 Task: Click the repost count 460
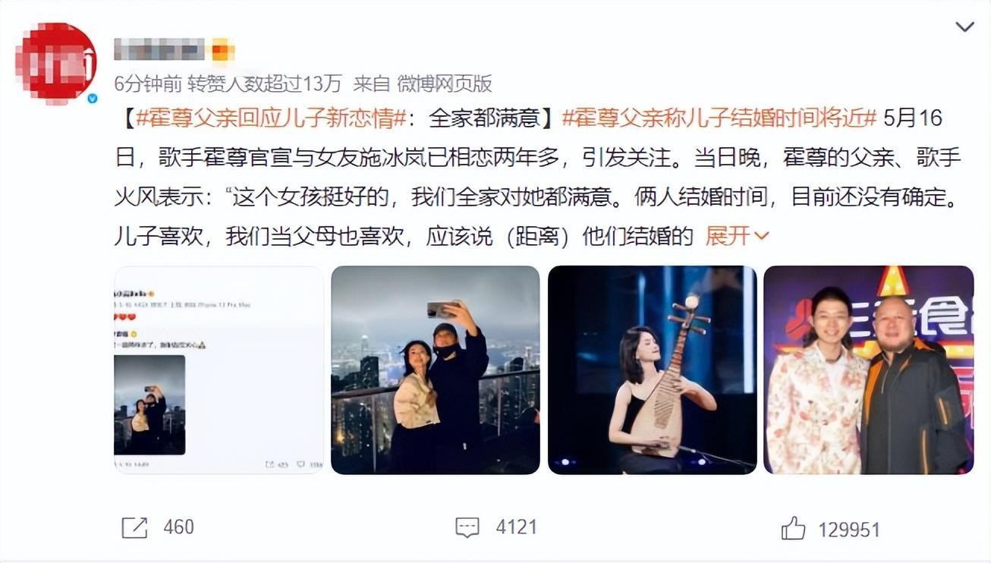(x=179, y=527)
